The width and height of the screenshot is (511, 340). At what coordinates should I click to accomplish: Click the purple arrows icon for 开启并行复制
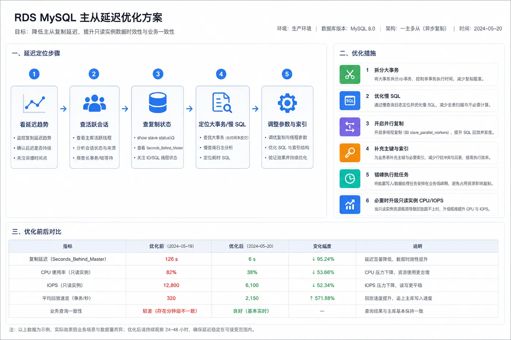[350, 127]
